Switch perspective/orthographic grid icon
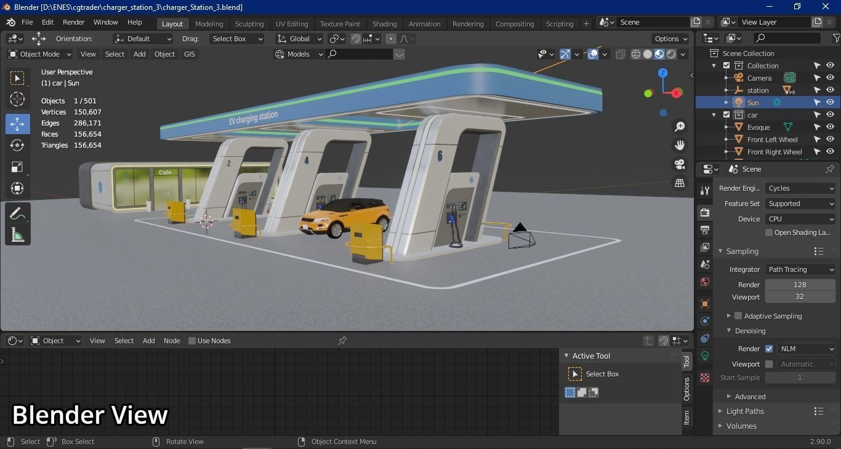 tap(680, 183)
